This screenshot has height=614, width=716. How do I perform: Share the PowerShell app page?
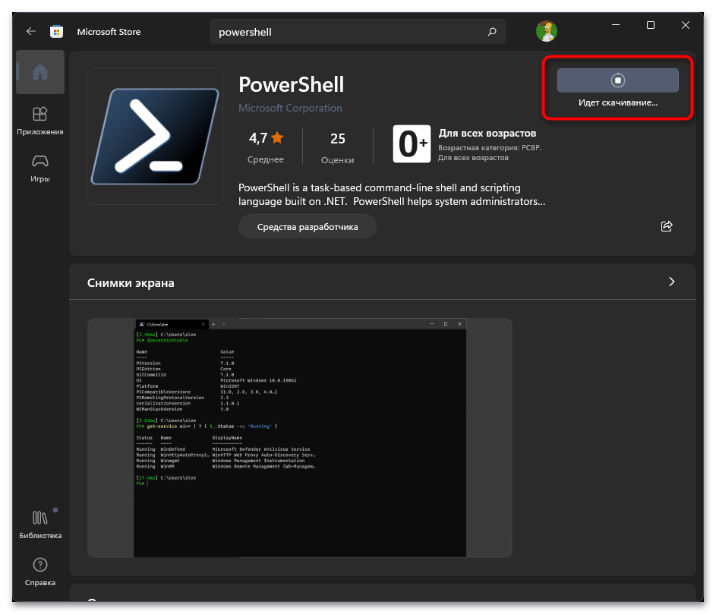tap(667, 226)
